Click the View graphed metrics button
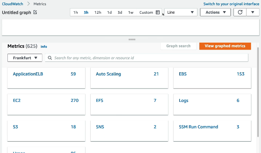The height and width of the screenshot is (153, 261). [225, 46]
